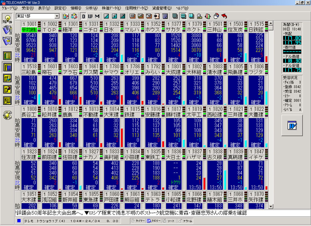Click the orange text list window icon

pos(132,16)
